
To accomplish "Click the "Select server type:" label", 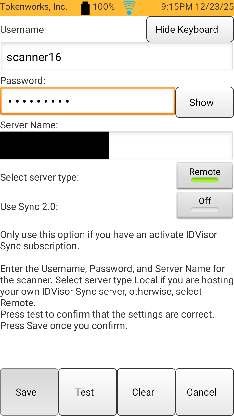I will point(40,178).
